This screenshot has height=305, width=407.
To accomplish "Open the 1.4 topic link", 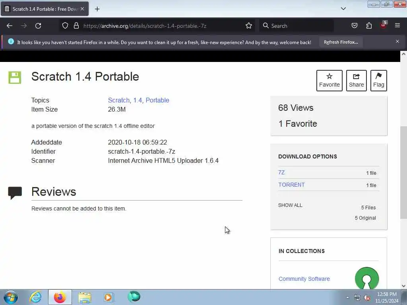I will point(138,100).
